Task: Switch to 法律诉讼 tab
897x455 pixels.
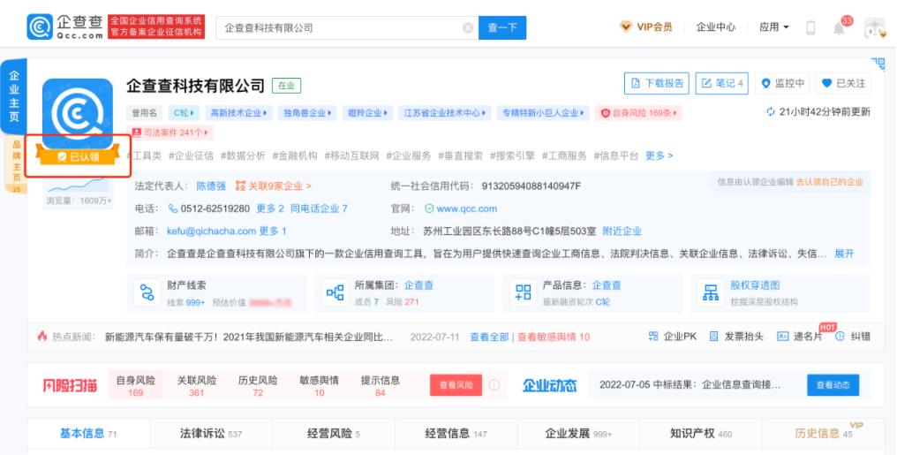Action: coord(210,433)
